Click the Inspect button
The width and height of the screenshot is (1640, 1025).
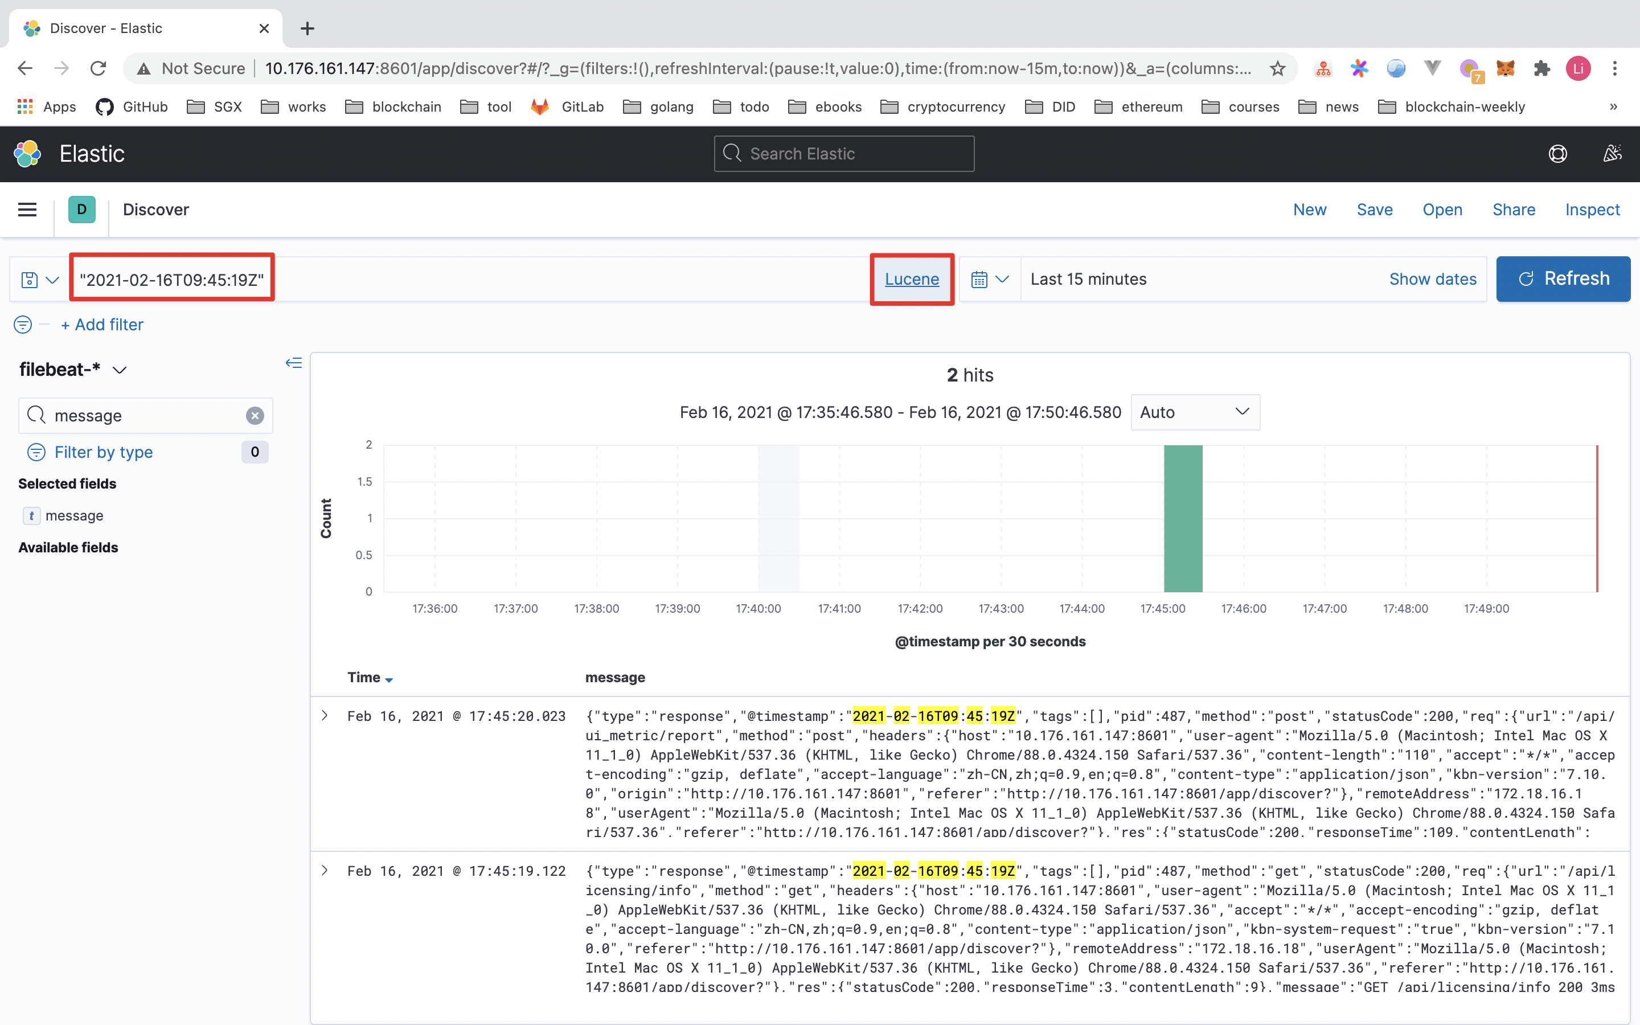1594,209
